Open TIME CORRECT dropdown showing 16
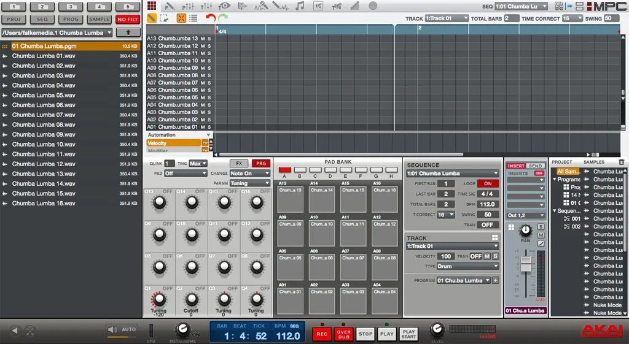Viewport: 629px width, 344px height. click(x=572, y=18)
